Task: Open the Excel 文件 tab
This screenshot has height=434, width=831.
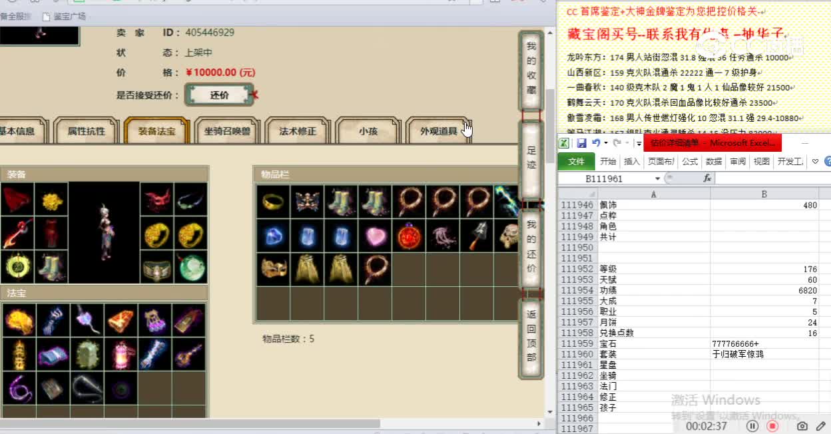Action: pyautogui.click(x=577, y=161)
